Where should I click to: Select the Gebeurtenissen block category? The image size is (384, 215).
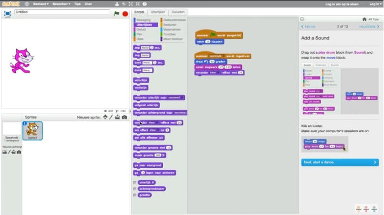(175, 20)
